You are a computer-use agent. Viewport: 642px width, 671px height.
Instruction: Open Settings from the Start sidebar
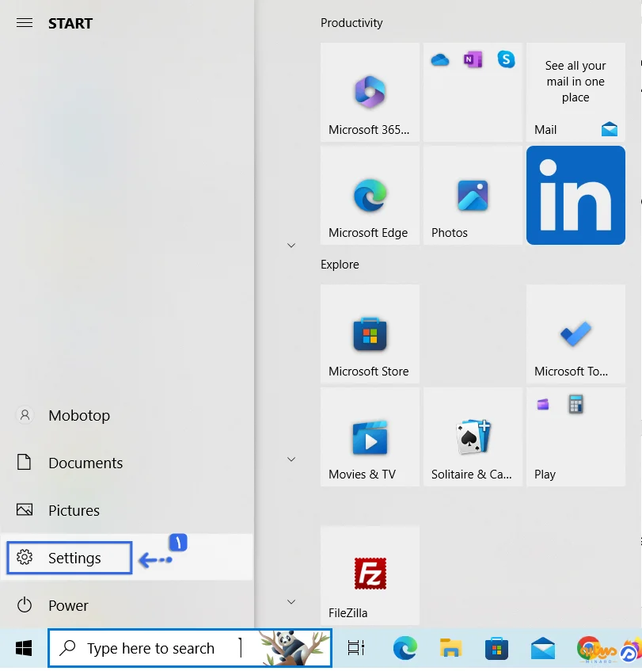pyautogui.click(x=127, y=558)
